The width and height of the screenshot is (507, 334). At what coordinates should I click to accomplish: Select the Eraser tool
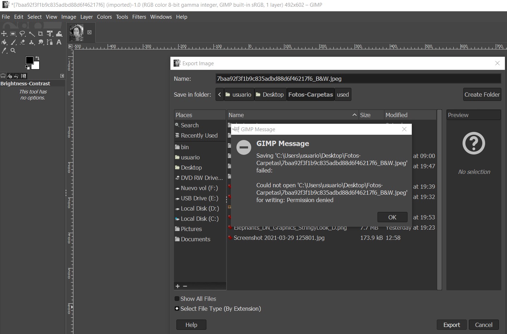[23, 42]
